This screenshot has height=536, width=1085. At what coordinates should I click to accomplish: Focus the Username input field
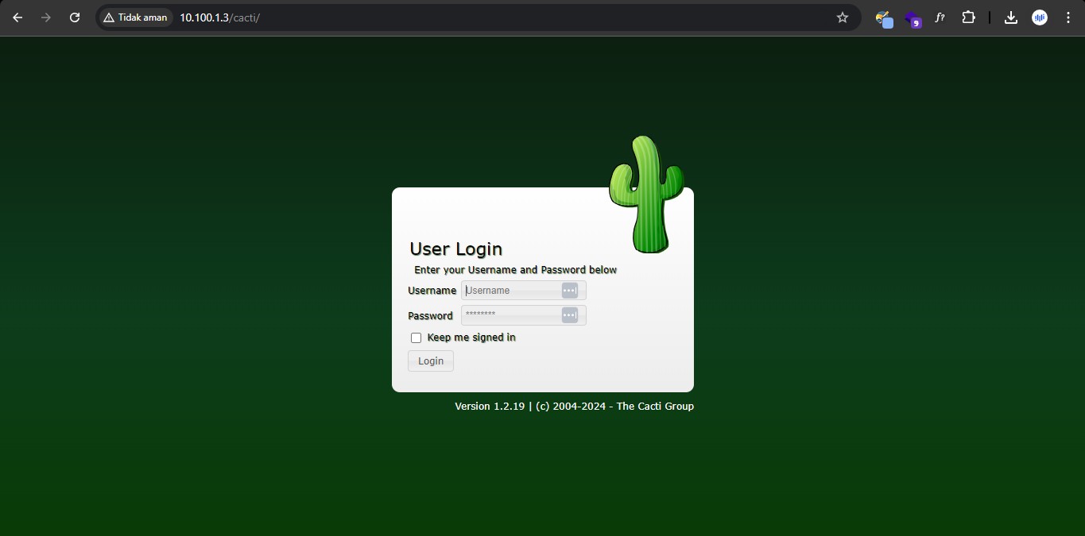point(511,291)
